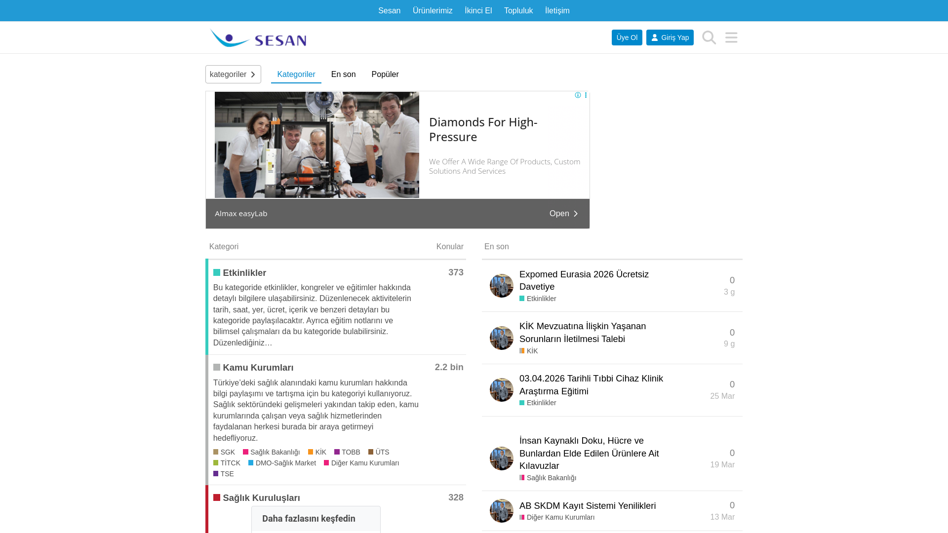Click the Sesan logo
Screen dimensions: 948x533
[x=258, y=38]
